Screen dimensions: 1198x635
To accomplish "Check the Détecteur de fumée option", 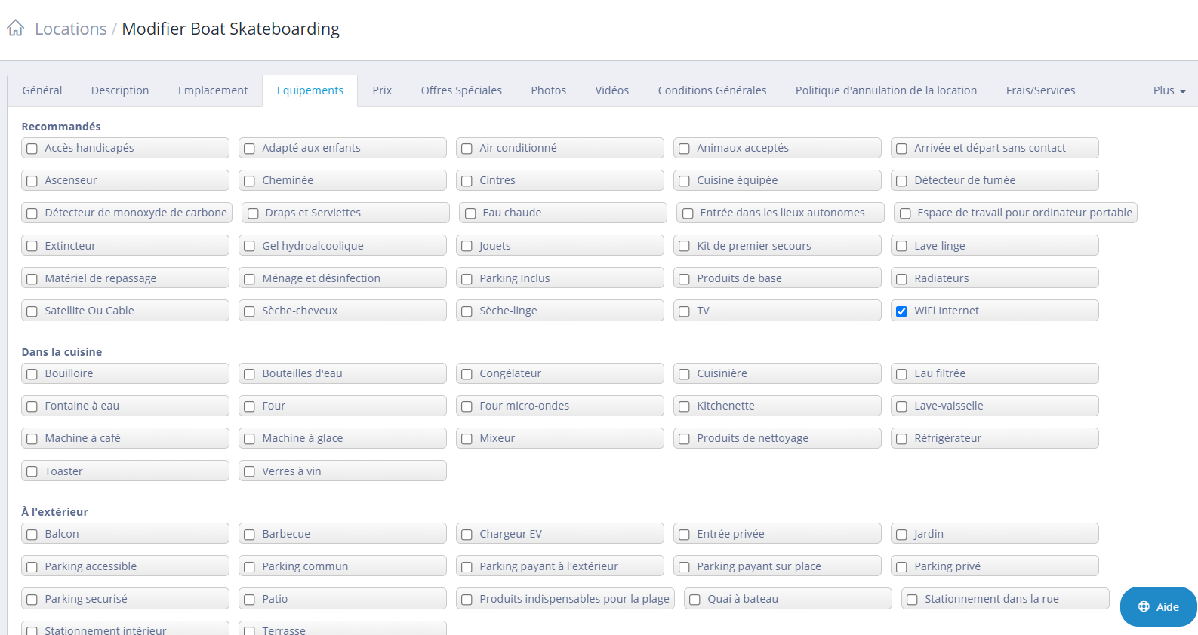I will pyautogui.click(x=901, y=181).
